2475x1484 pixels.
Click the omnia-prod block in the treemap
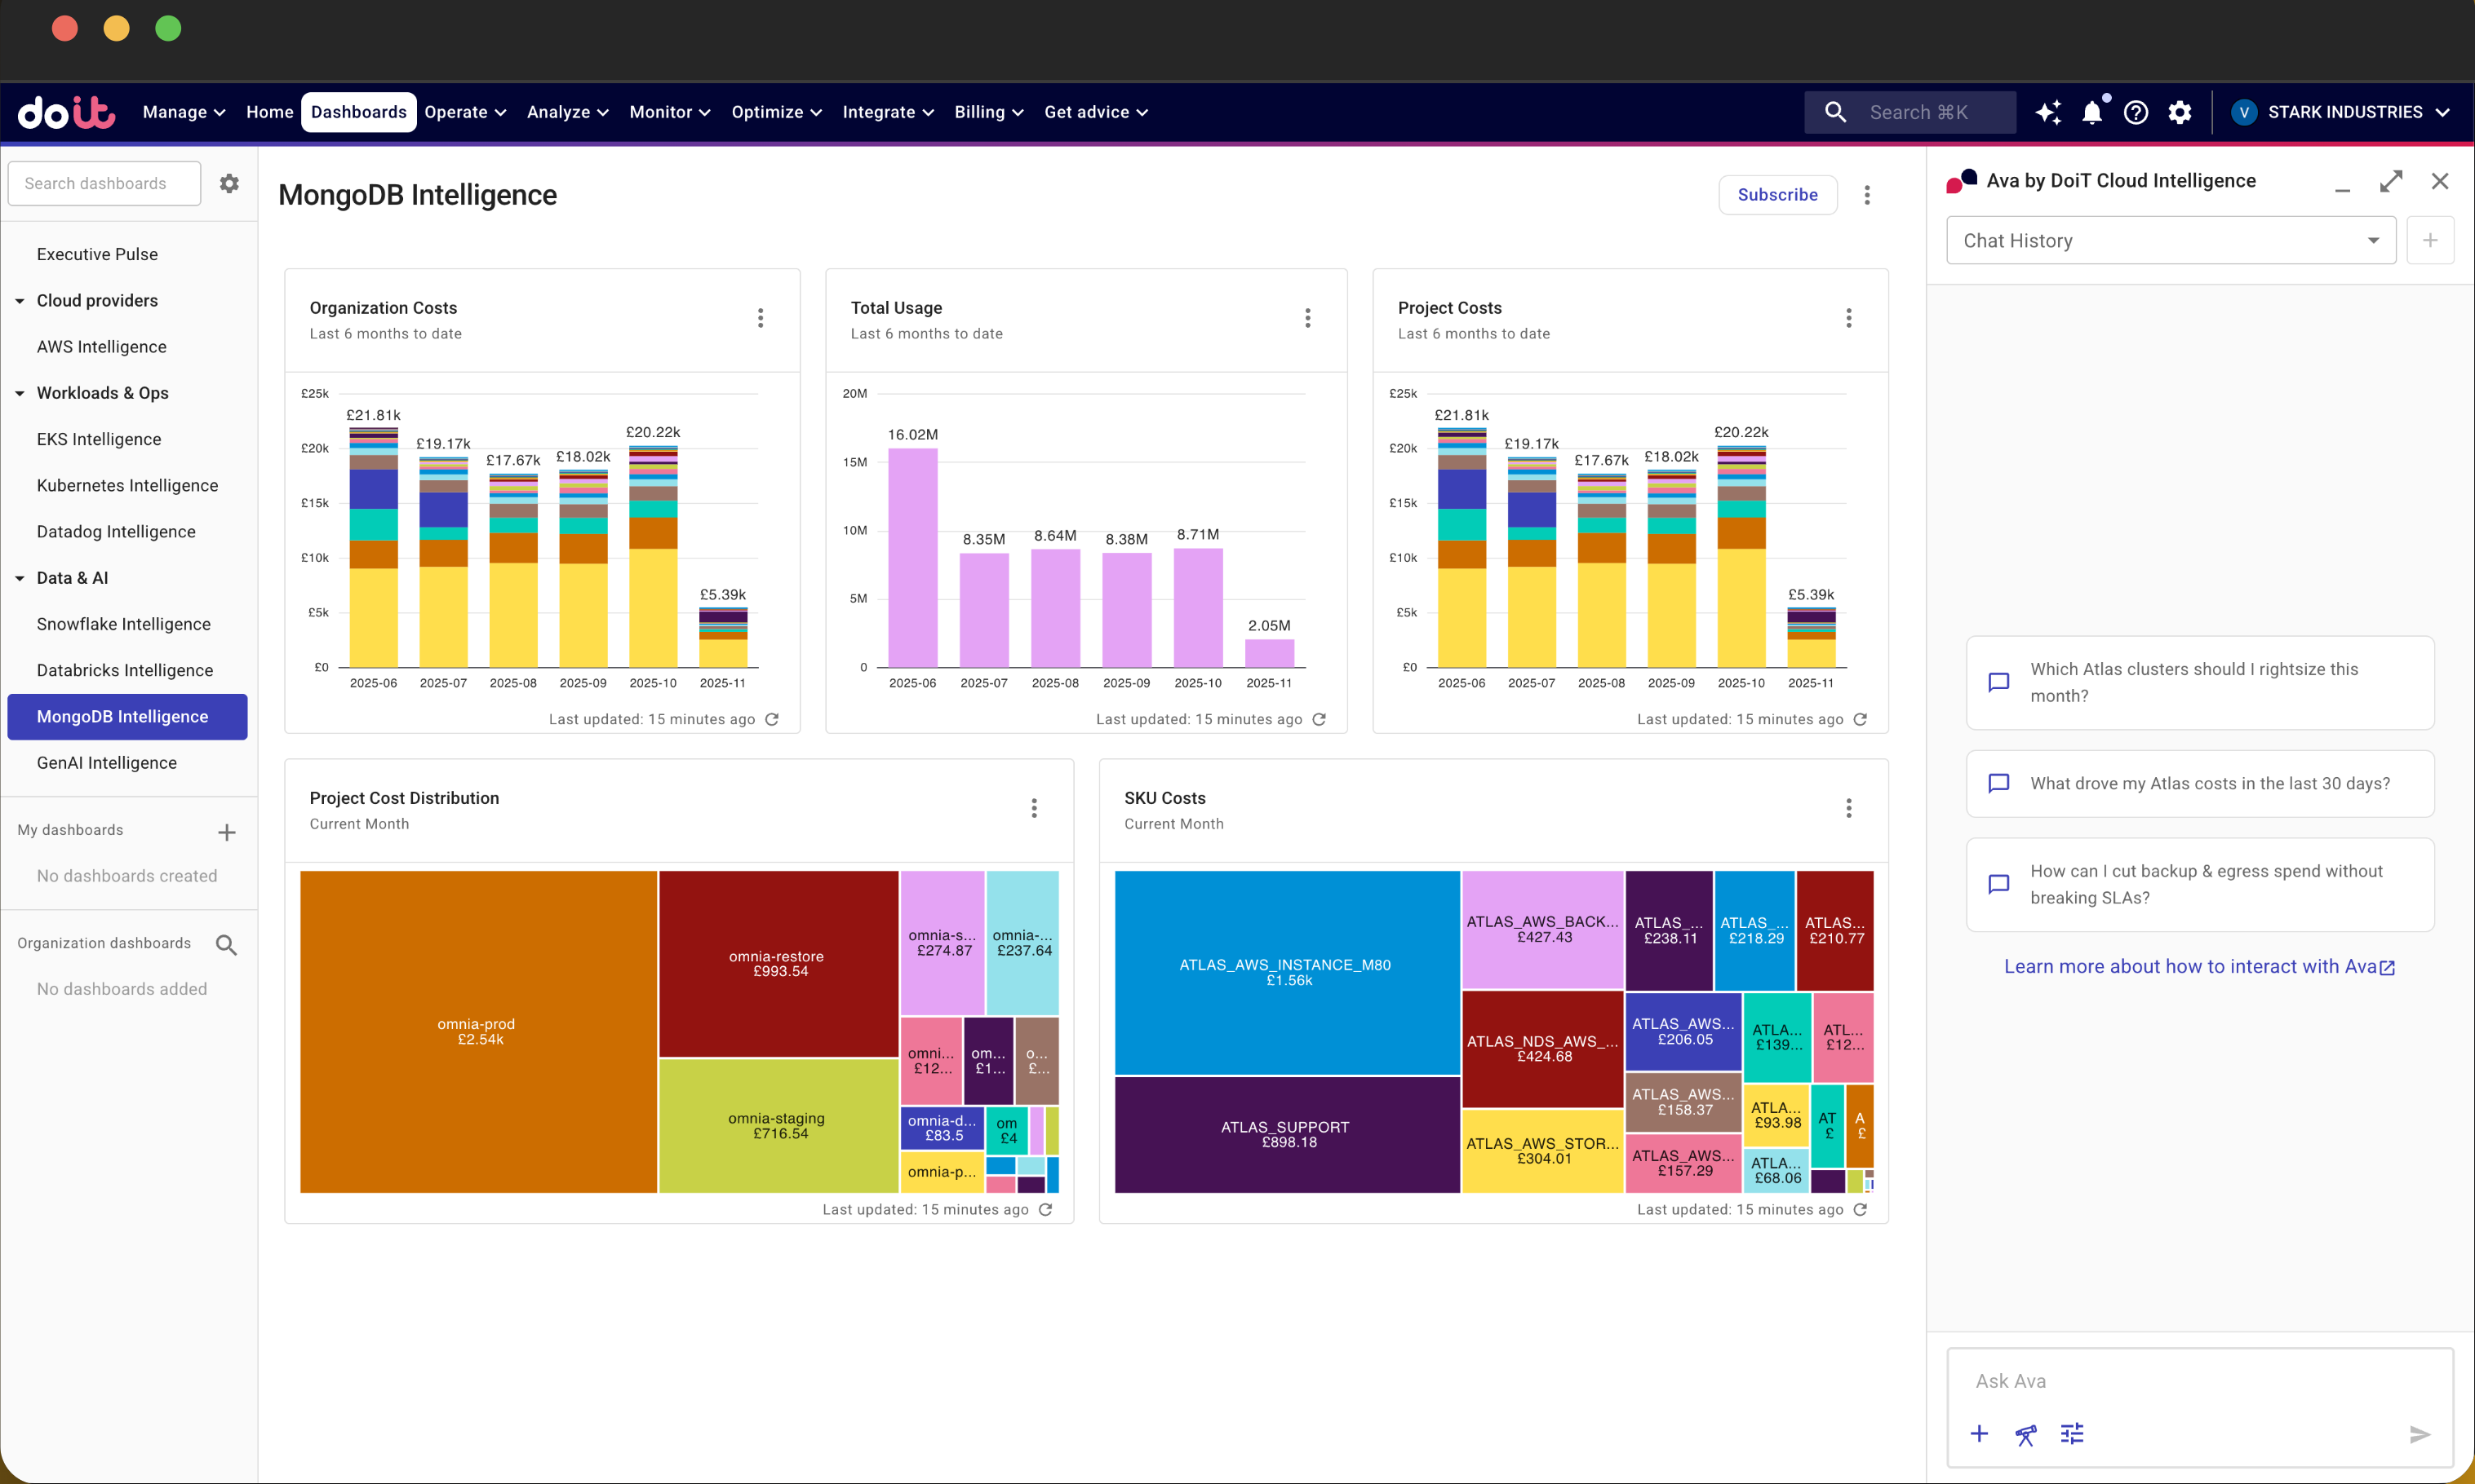pos(478,1031)
